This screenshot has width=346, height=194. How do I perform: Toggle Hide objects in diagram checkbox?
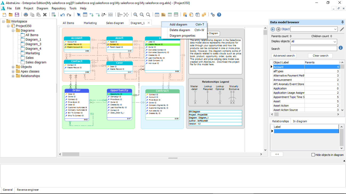point(313,155)
